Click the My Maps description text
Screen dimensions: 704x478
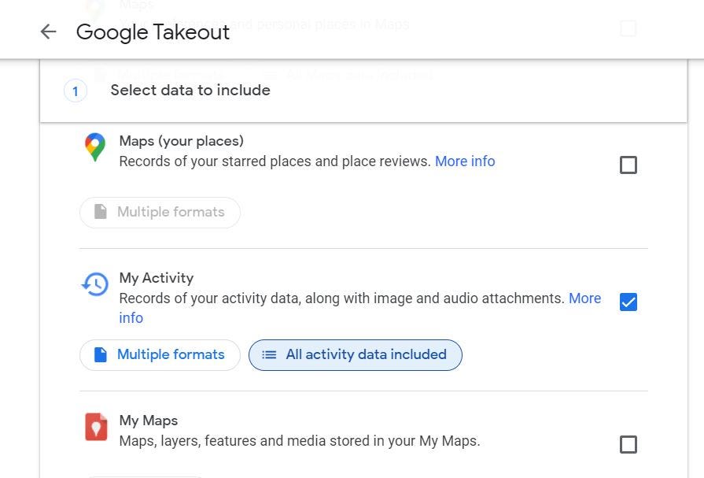tap(300, 441)
